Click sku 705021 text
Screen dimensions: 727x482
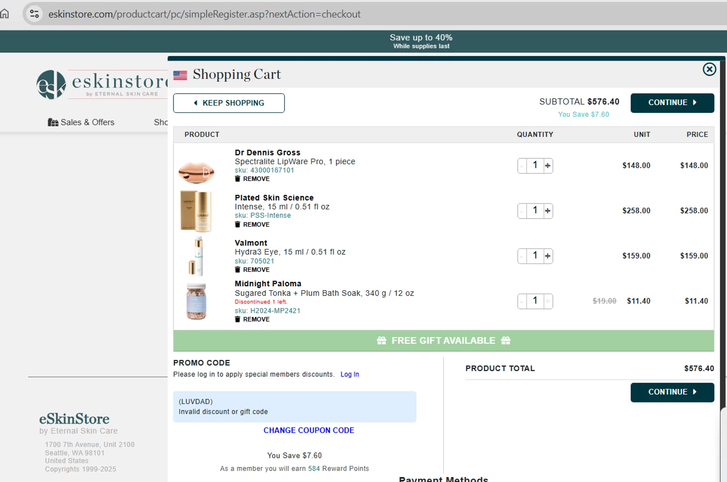point(254,261)
